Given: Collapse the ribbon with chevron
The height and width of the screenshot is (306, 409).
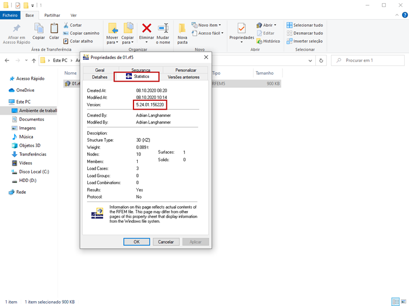Looking at the screenshot, I should [x=397, y=15].
